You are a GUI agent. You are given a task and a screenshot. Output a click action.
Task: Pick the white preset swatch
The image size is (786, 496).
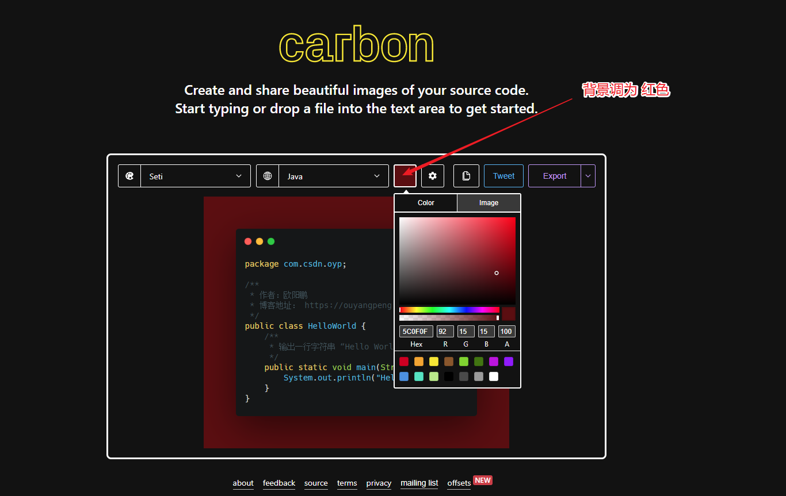click(x=494, y=376)
